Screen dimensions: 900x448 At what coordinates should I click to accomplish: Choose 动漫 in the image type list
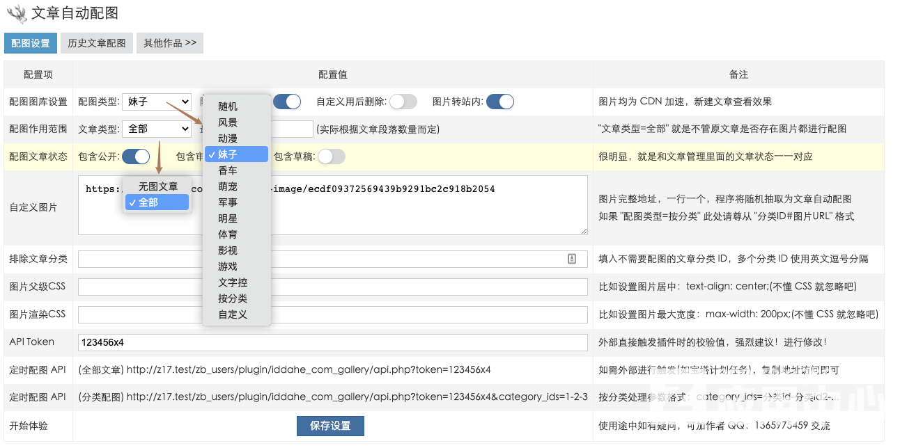pos(228,138)
